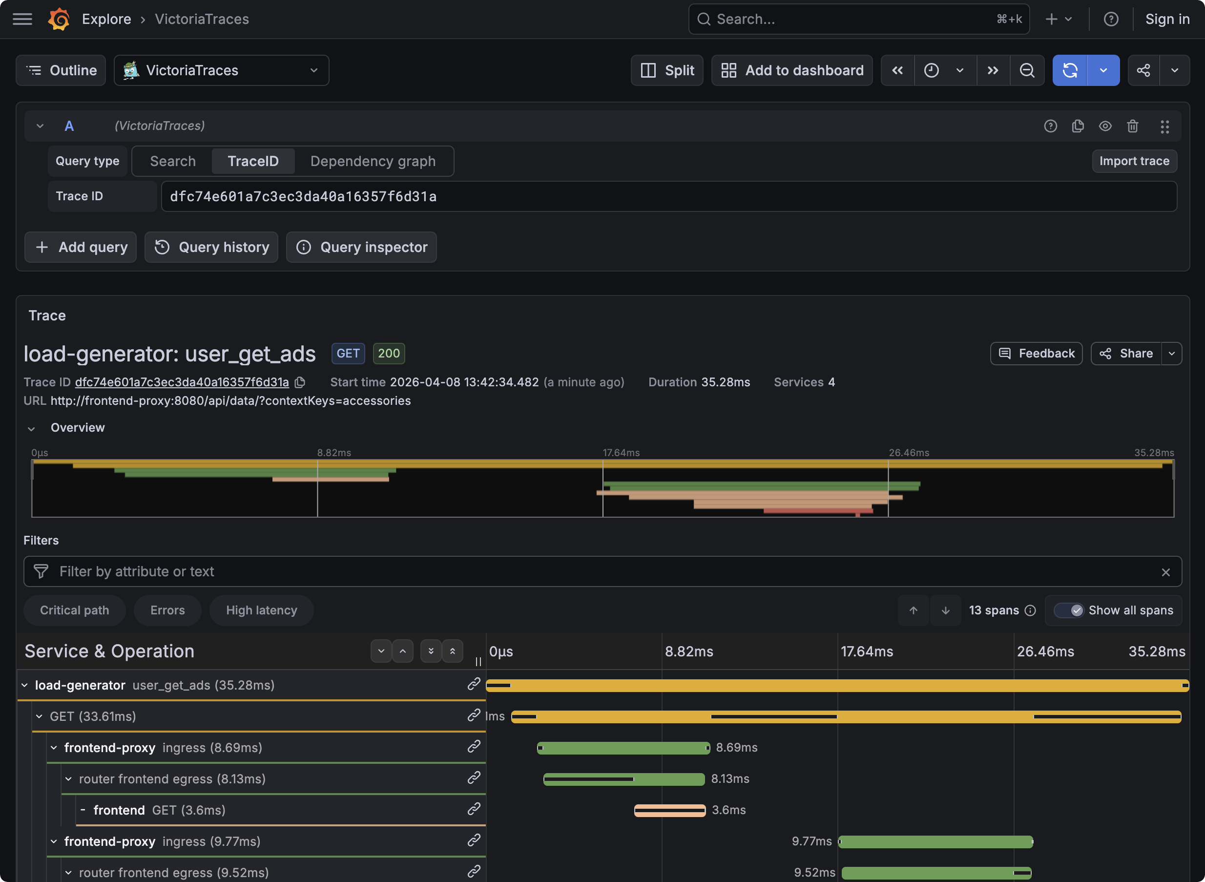Clear the filter with the X icon
The width and height of the screenshot is (1205, 882).
1165,572
